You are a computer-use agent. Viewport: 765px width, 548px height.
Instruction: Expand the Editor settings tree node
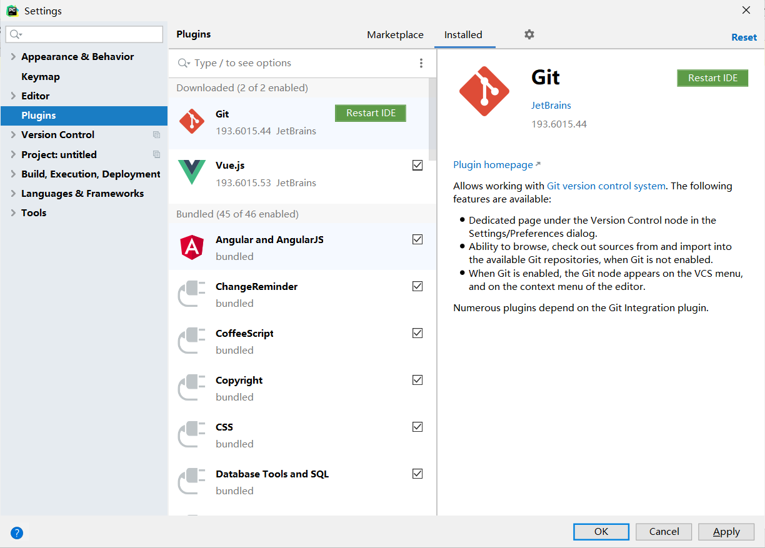pyautogui.click(x=13, y=96)
